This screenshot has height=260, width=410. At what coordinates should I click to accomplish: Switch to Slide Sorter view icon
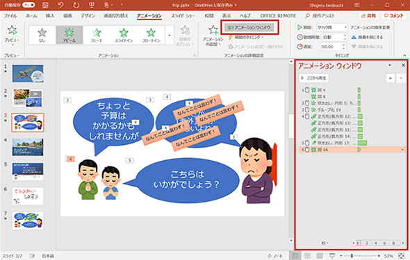pyautogui.click(x=307, y=256)
